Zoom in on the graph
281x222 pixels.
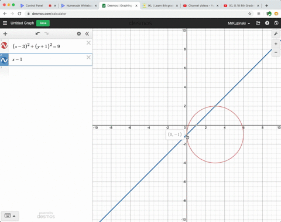[276, 44]
